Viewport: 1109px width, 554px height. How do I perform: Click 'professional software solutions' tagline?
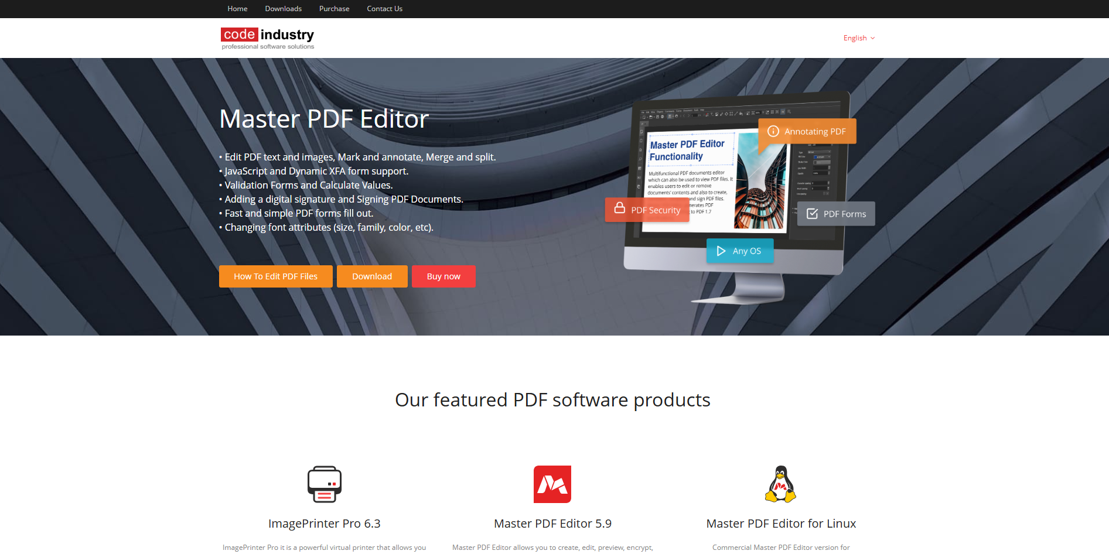pos(268,47)
